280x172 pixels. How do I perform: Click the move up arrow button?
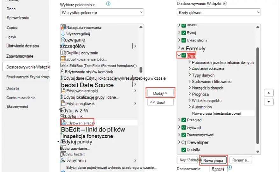click(x=269, y=93)
